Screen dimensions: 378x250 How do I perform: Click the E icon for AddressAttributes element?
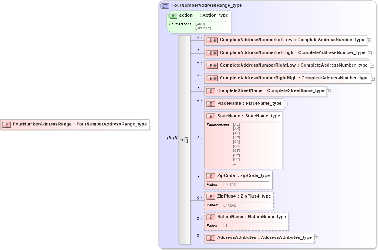pos(211,237)
